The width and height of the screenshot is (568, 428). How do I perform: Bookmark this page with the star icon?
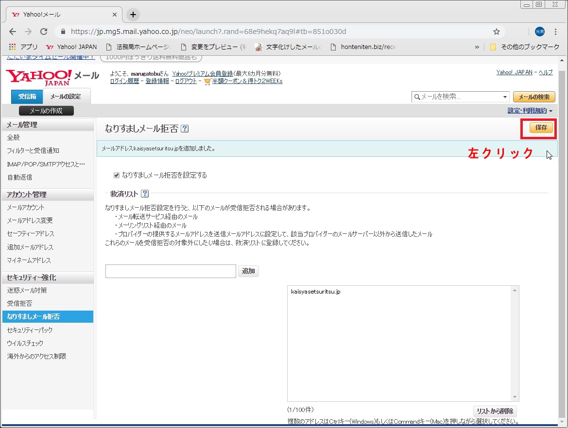tap(496, 32)
